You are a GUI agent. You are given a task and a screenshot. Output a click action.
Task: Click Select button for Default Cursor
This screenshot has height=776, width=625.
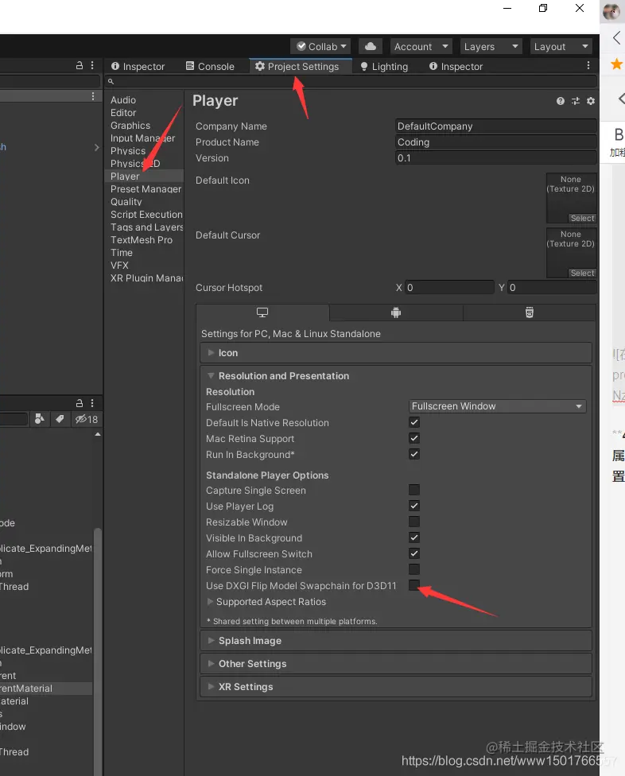click(x=582, y=274)
